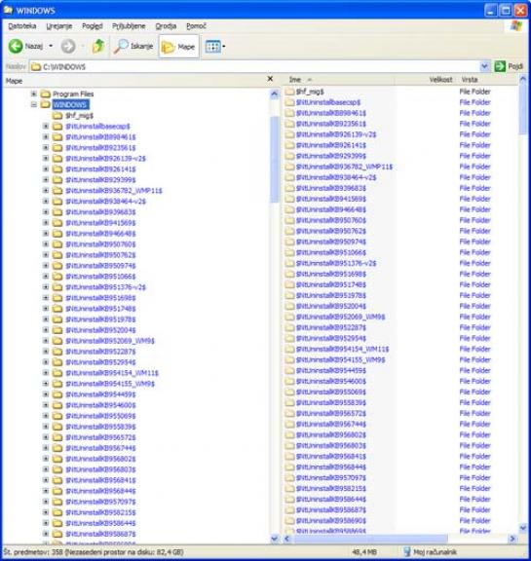Select $NtUninstallKB957097$ name in file list
Viewport: 531px width, 561px height.
(x=331, y=478)
